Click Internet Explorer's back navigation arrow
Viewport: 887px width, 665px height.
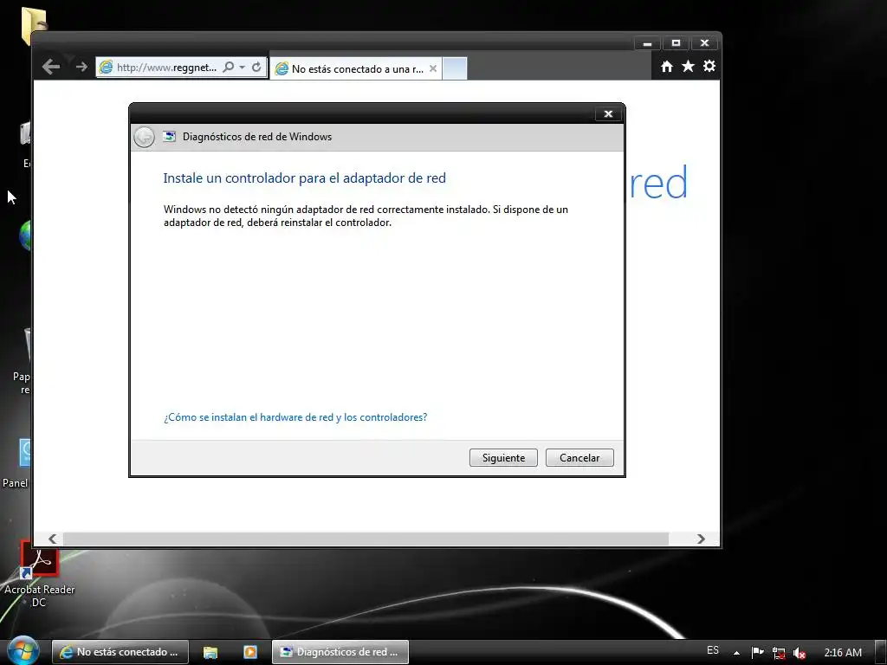[x=51, y=68]
